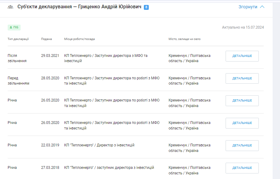
Task: Click the green ПІБ tag
Action: point(14,27)
